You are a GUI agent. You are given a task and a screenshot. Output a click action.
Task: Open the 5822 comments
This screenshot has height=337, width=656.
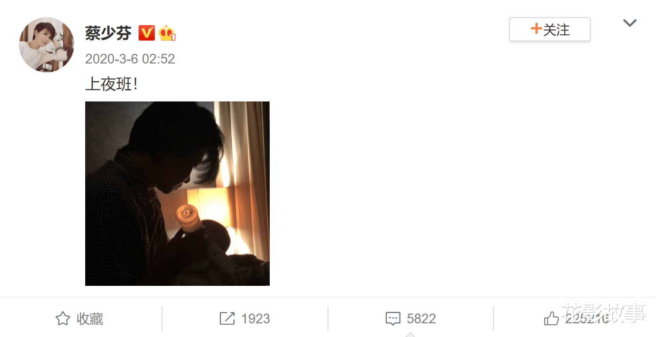tap(422, 318)
